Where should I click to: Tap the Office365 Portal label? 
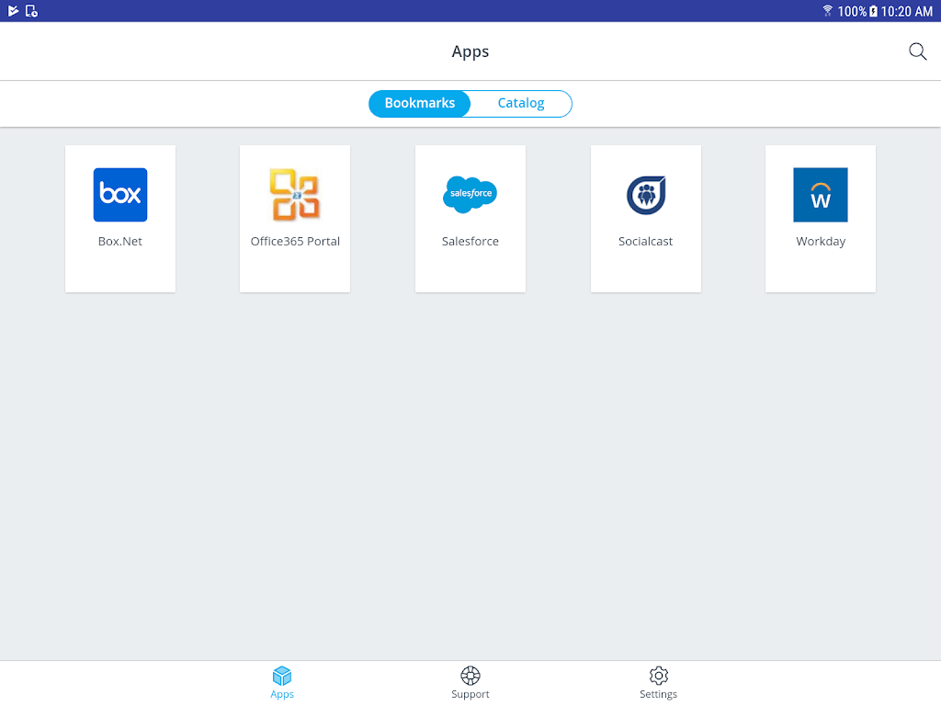click(x=295, y=242)
